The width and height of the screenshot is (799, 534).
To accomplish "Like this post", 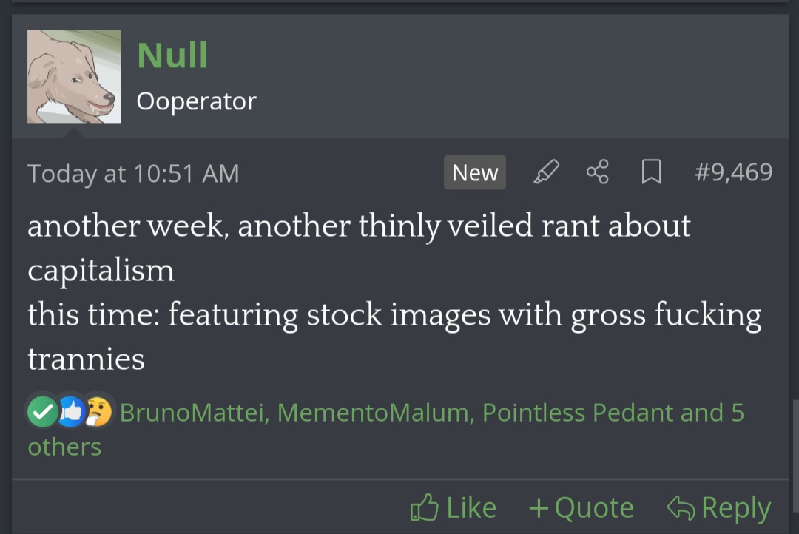I will 453,507.
